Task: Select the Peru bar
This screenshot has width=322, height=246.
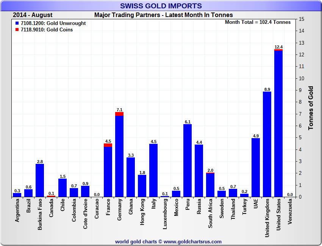Action: (188, 160)
